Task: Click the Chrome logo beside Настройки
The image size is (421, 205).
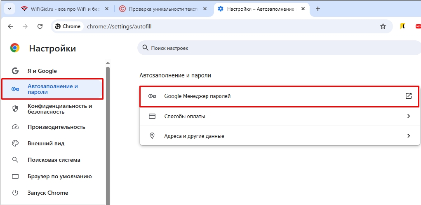Action: pos(15,48)
